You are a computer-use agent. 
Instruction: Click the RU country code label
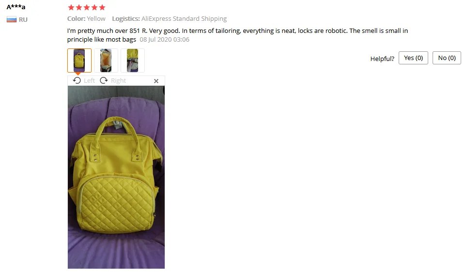(23, 20)
